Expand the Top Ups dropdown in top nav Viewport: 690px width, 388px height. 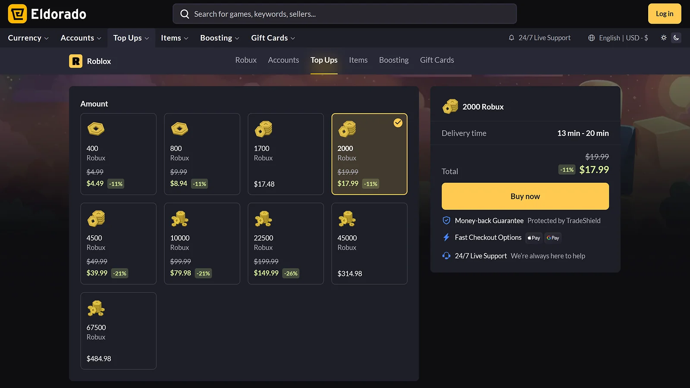(x=131, y=38)
